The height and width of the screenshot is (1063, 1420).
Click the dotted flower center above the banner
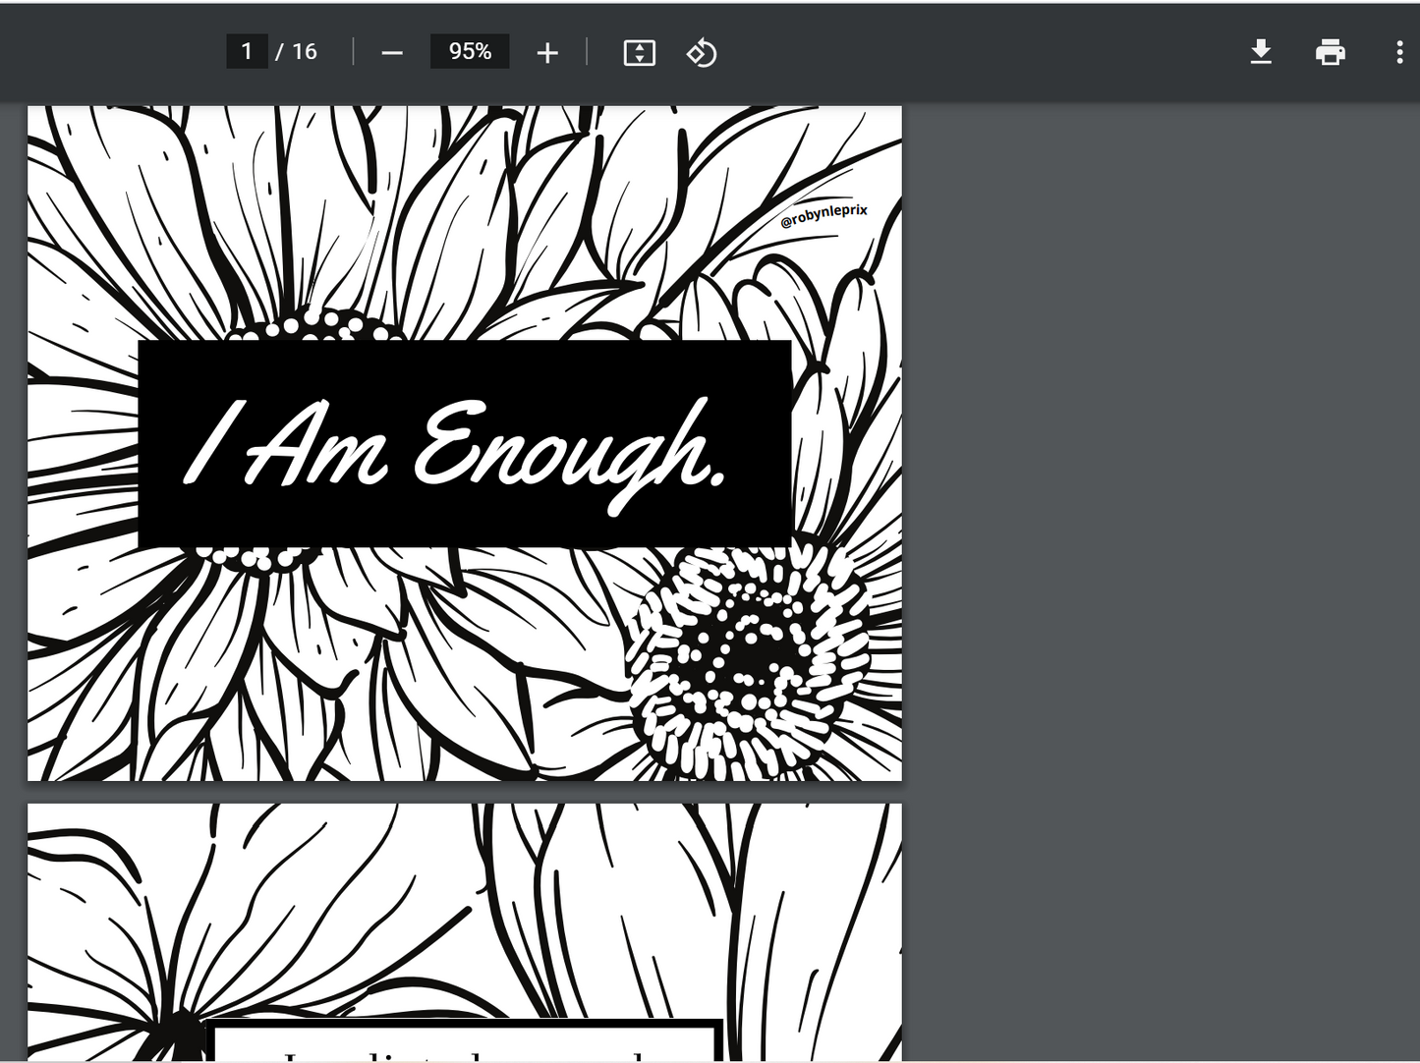click(x=314, y=325)
